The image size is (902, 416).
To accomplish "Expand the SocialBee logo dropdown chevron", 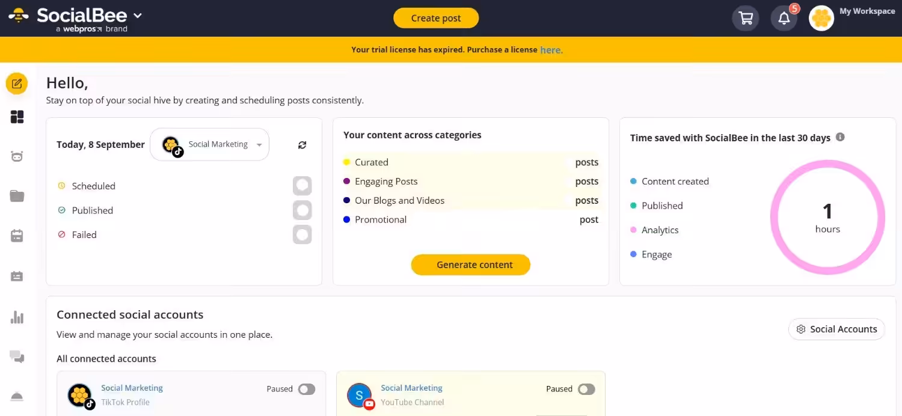I will pos(137,16).
